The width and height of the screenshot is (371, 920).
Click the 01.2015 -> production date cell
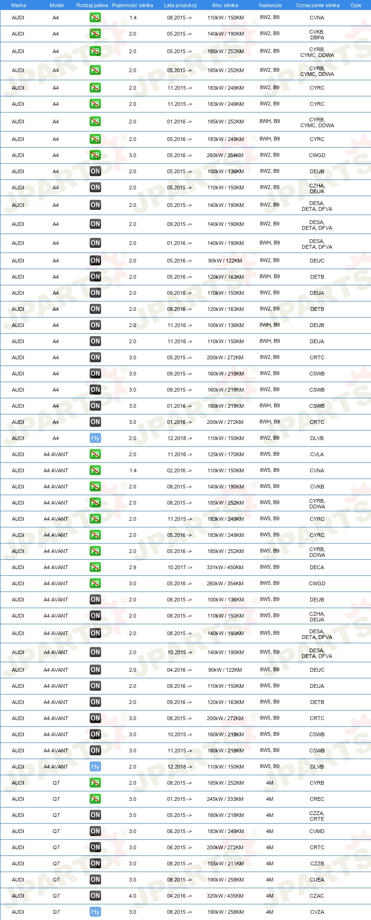coord(180,799)
